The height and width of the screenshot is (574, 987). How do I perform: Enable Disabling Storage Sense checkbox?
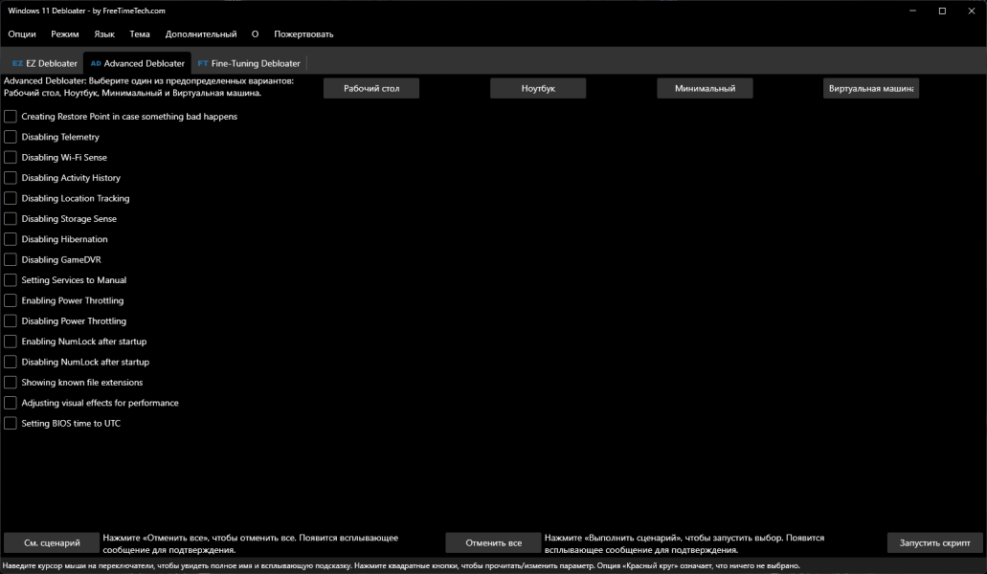11,219
